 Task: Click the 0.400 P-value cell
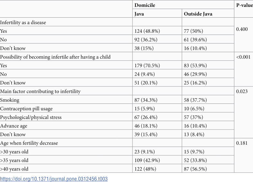(x=242, y=29)
